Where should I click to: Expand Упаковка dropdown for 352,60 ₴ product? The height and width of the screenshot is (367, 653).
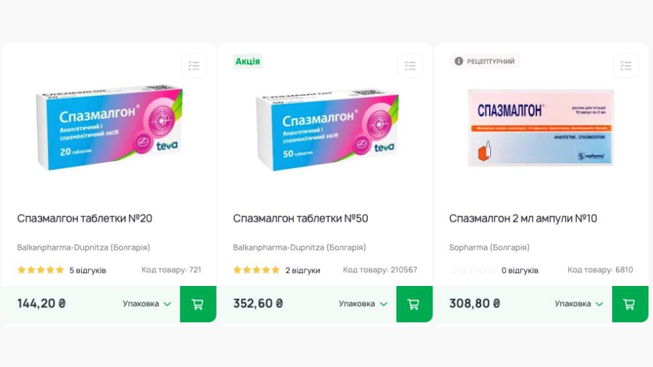click(x=362, y=303)
